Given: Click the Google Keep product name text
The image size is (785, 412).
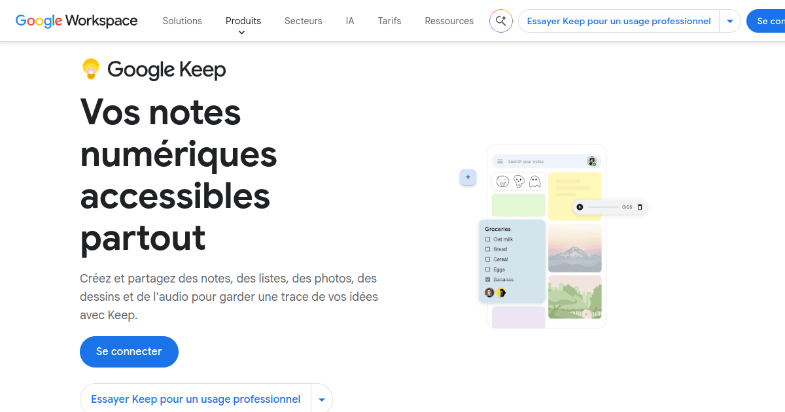Looking at the screenshot, I should point(167,69).
